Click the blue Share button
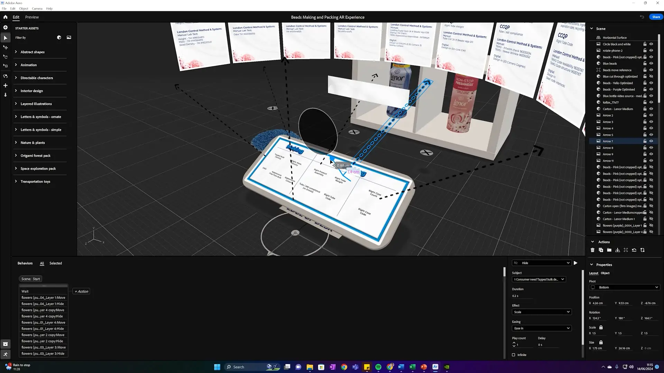The width and height of the screenshot is (664, 373). click(x=656, y=17)
